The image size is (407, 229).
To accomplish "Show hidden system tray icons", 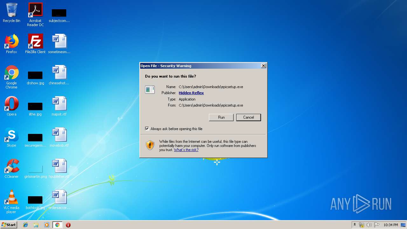I will pos(355,225).
